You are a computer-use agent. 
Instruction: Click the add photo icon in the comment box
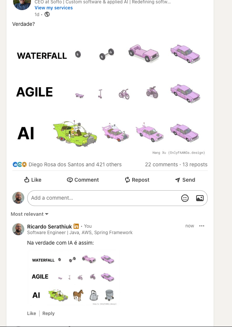point(200,198)
